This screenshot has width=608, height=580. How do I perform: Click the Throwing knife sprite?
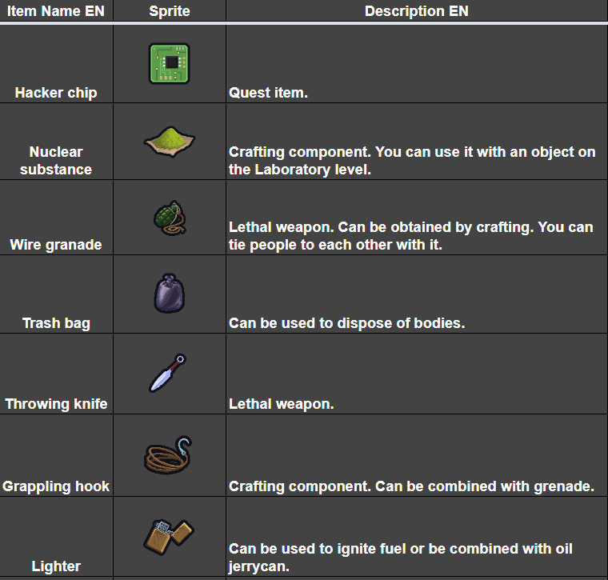click(x=168, y=373)
